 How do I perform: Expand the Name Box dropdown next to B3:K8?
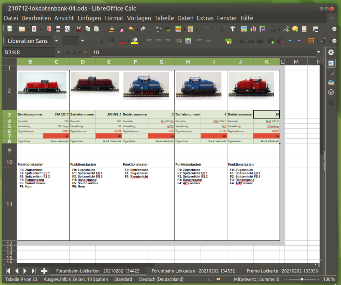pos(59,52)
